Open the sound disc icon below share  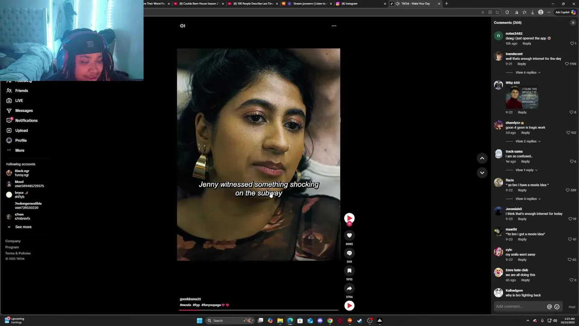pos(349,306)
